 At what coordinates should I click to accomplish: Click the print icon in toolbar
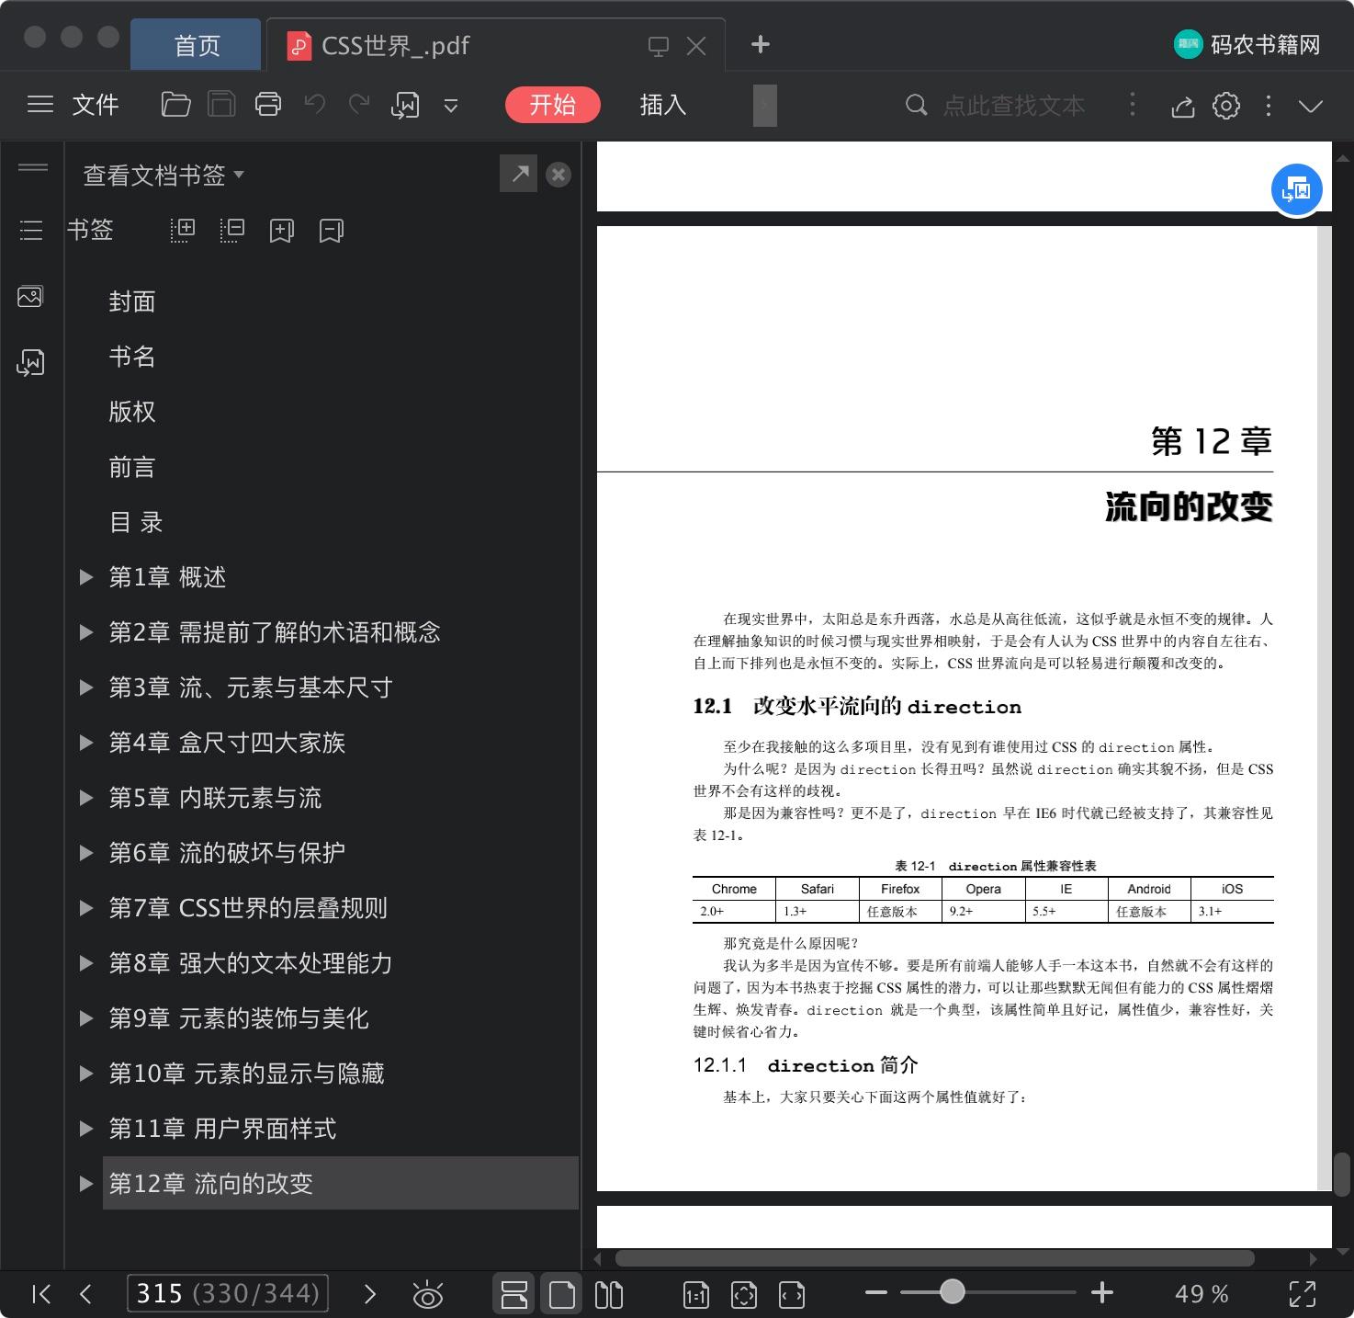point(268,105)
